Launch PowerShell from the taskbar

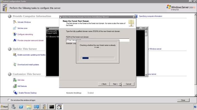[x=21, y=107]
